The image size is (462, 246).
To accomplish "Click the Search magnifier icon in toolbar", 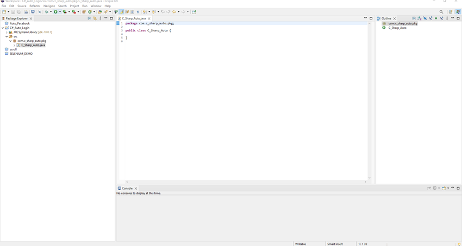I will click(441, 12).
